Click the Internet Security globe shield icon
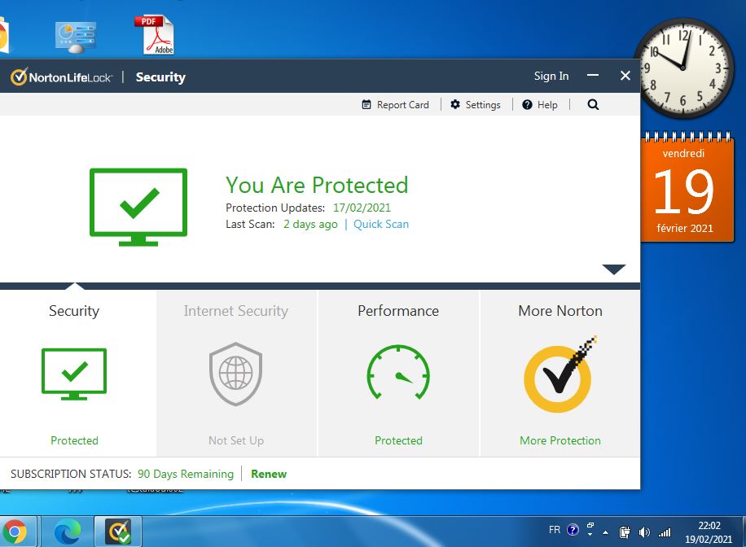 (x=236, y=374)
